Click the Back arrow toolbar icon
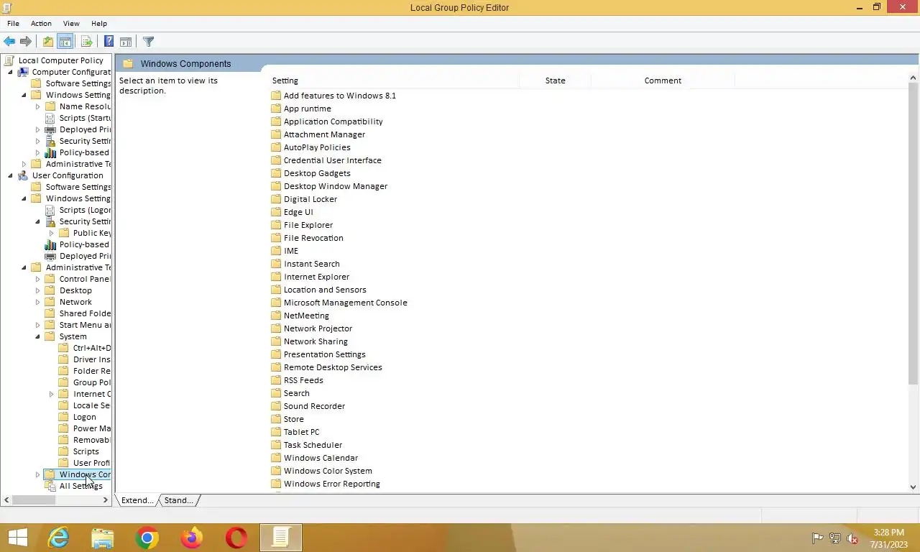The height and width of the screenshot is (552, 920). 9,42
